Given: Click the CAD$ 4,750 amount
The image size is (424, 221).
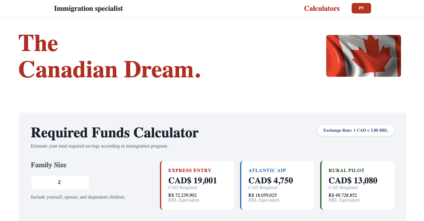Looking at the screenshot, I should (x=271, y=181).
